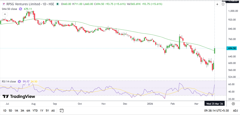This screenshot has height=115, width=240.
Task: Open the Go to date calendar icon
Action: coord(62,111)
